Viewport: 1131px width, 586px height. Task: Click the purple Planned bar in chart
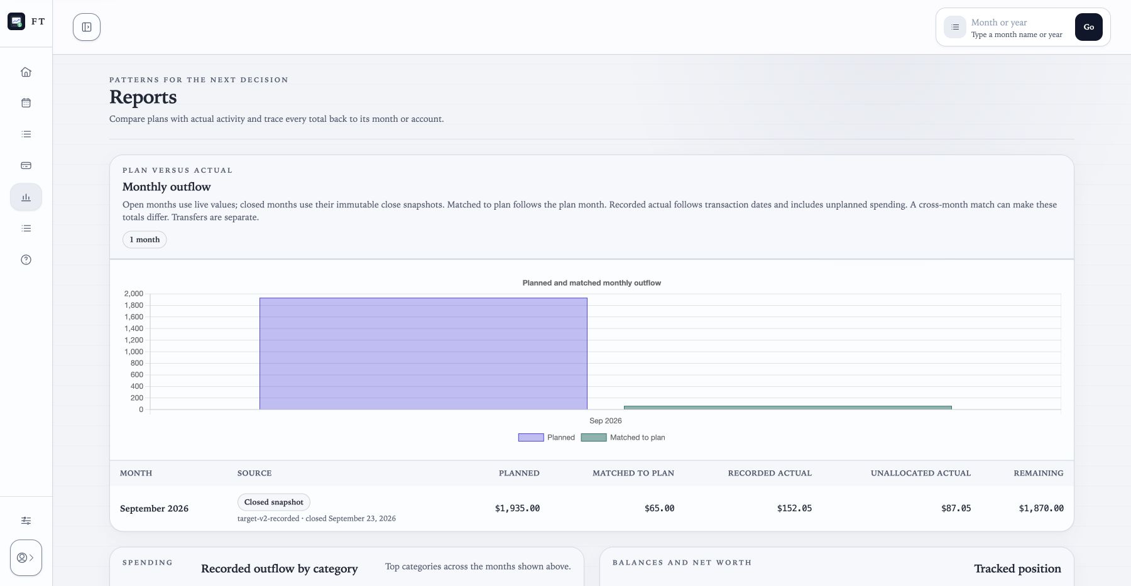pos(423,354)
